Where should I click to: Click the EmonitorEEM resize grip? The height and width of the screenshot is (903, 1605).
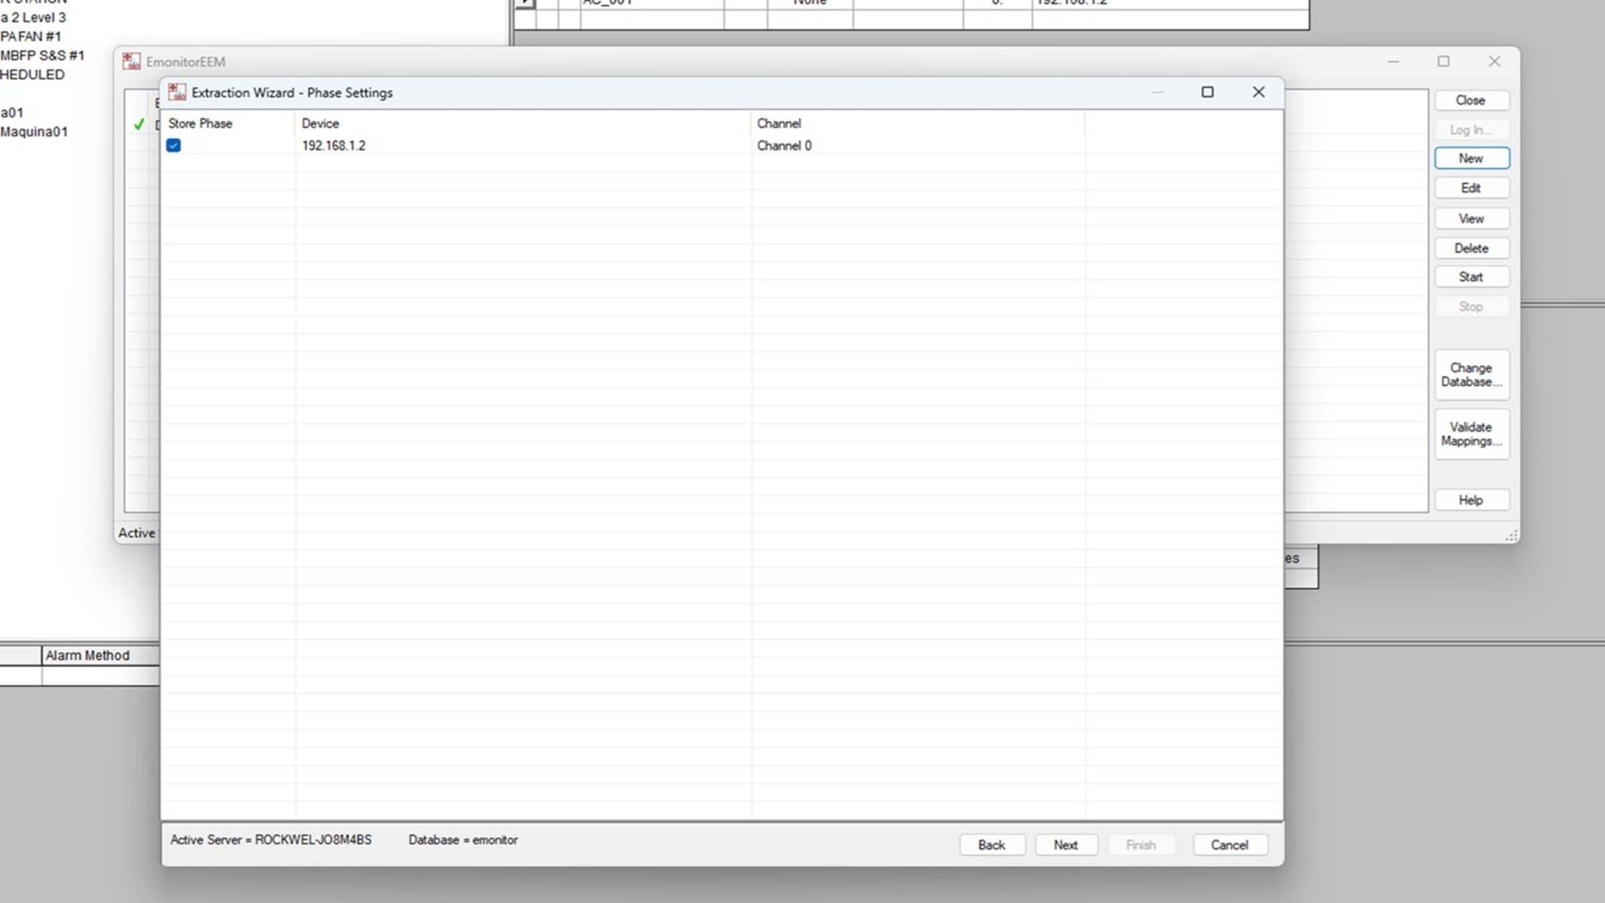point(1511,535)
